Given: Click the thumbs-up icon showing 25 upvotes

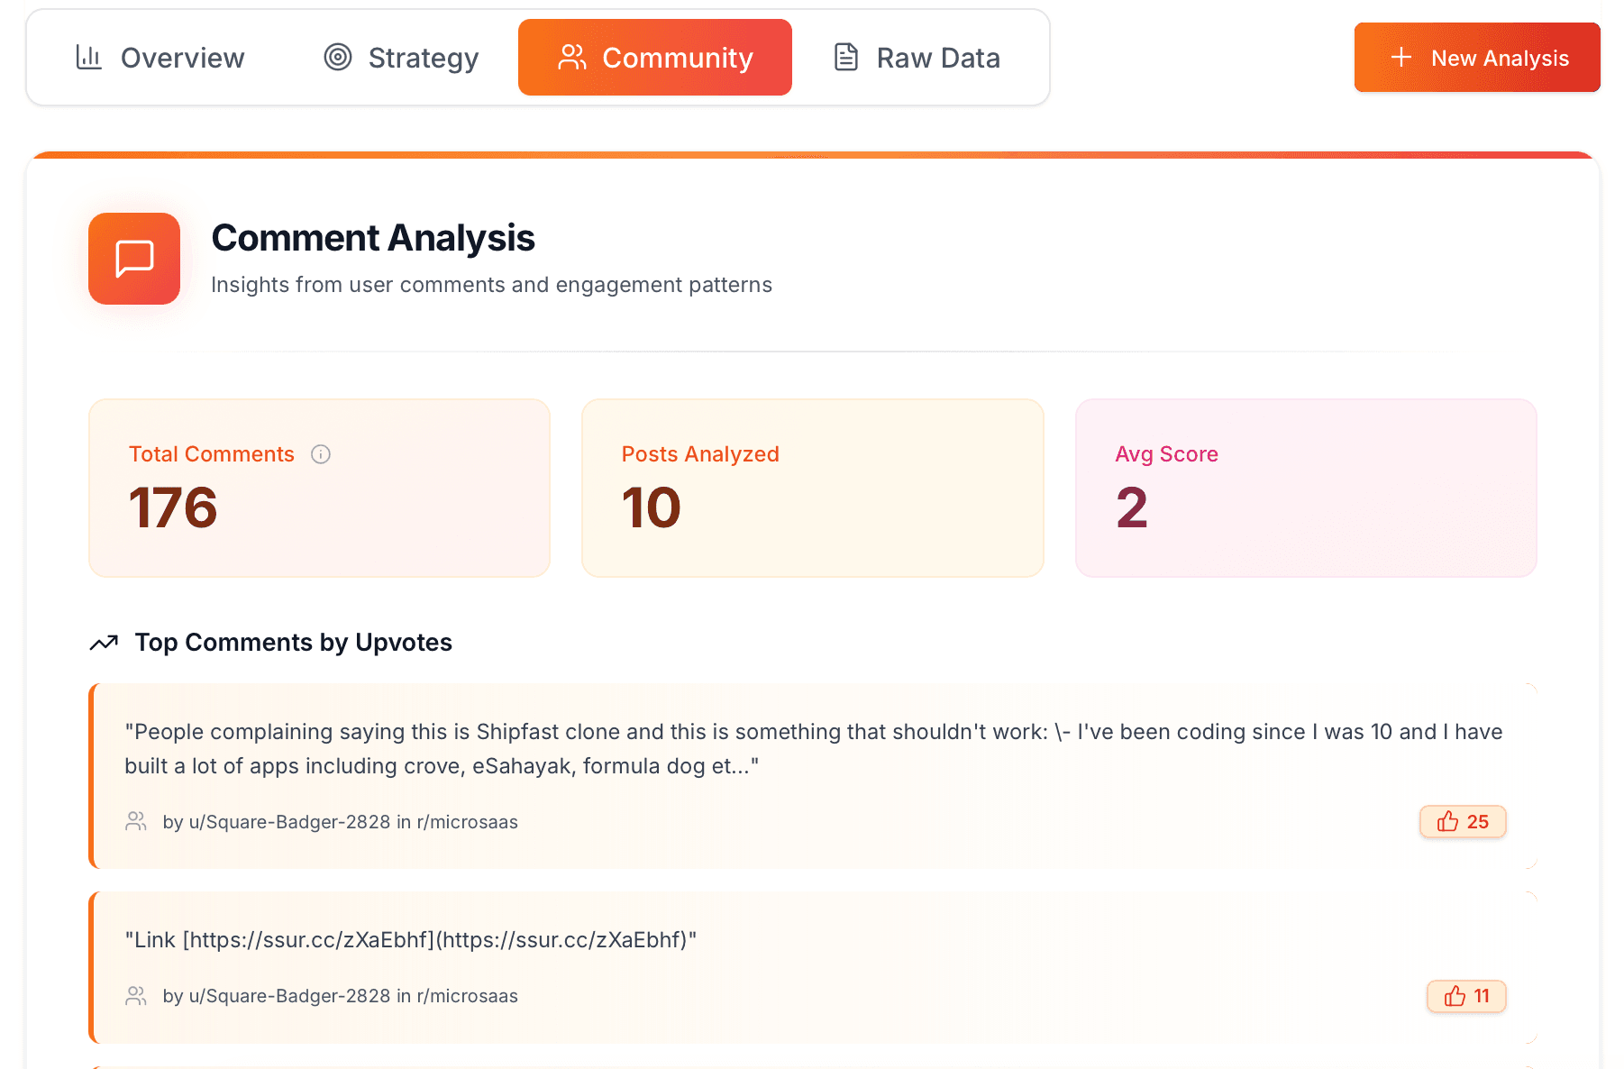Looking at the screenshot, I should tap(1448, 821).
